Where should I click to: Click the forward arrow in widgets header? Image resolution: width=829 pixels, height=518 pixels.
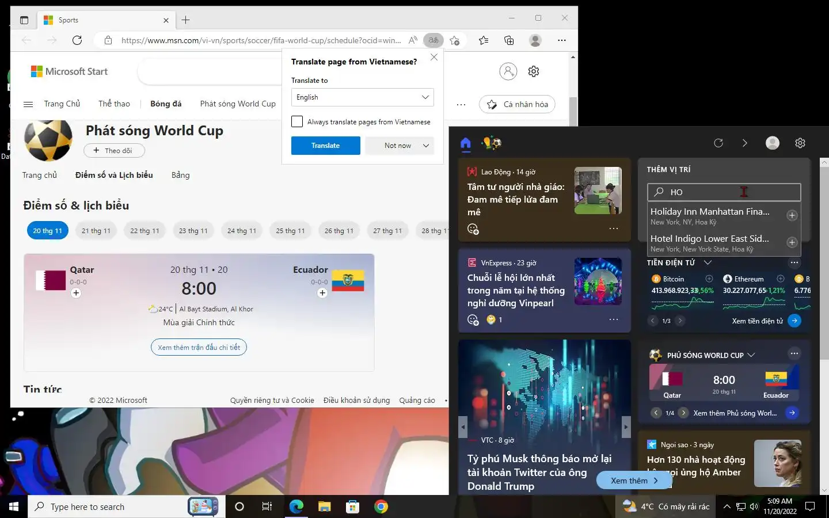[745, 143]
